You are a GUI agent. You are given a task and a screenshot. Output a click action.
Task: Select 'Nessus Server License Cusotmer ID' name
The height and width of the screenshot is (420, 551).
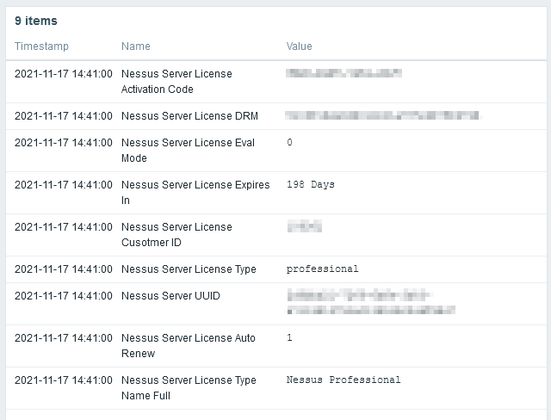point(176,235)
